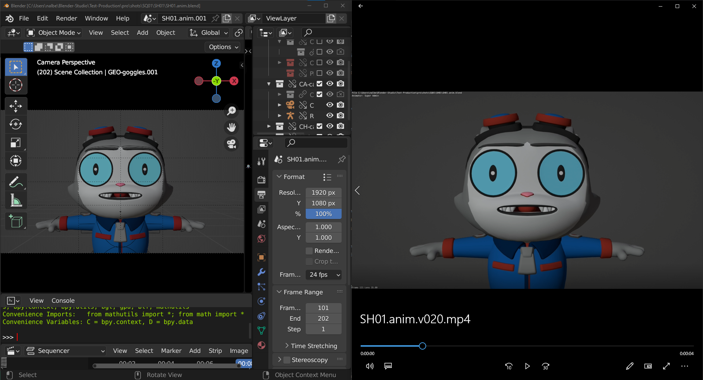Open the Global transform orientation dropdown
Screen dimensions: 703x380
pos(209,33)
